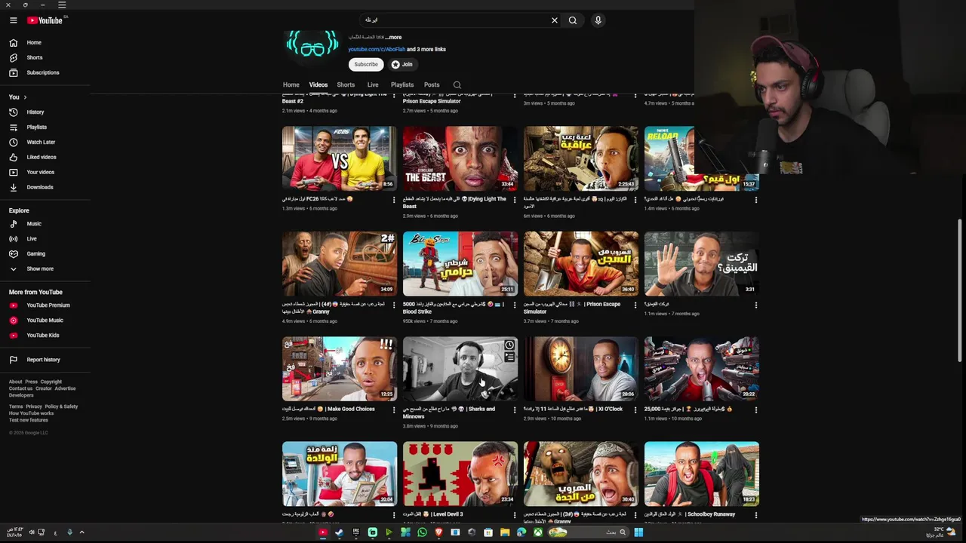This screenshot has height=543, width=966.
Task: Open options menu for Make Good Choices video
Action: [393, 410]
